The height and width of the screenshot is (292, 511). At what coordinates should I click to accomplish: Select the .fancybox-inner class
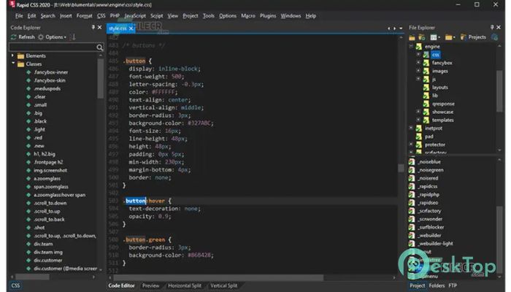click(51, 72)
